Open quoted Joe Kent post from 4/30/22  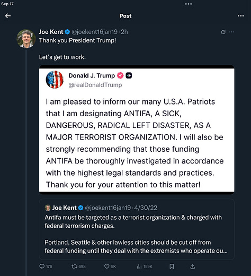pyautogui.click(x=137, y=229)
